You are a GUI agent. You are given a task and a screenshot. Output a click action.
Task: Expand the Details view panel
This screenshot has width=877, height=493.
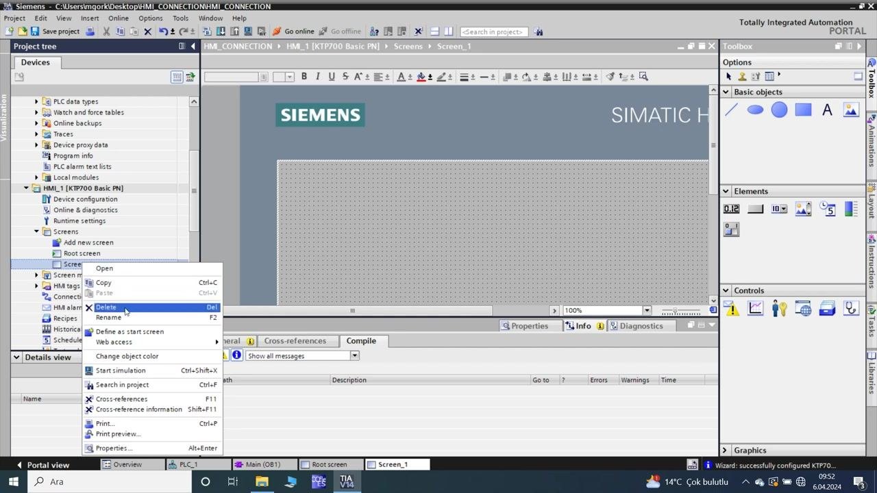point(18,357)
